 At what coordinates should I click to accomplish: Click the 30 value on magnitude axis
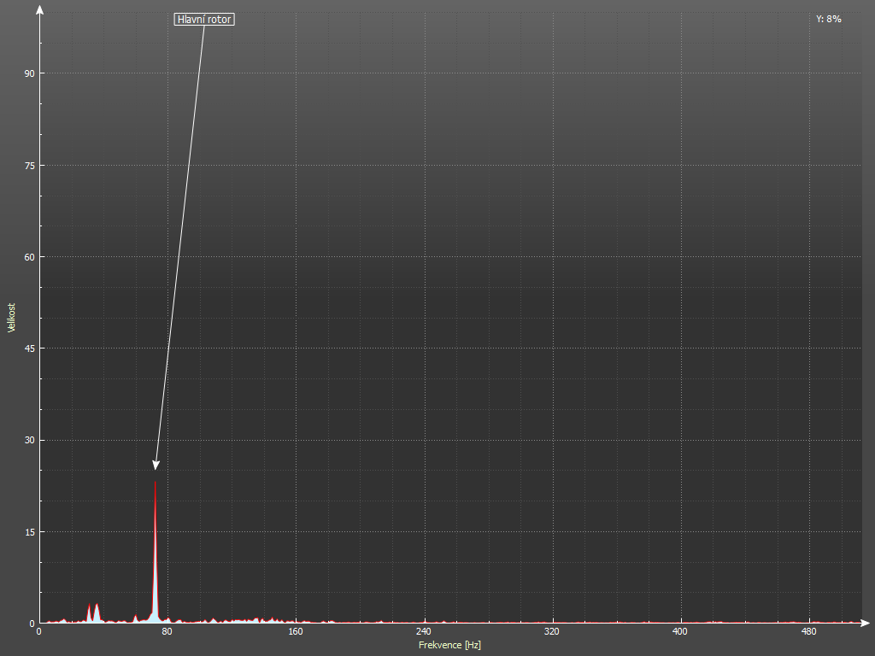pos(29,441)
